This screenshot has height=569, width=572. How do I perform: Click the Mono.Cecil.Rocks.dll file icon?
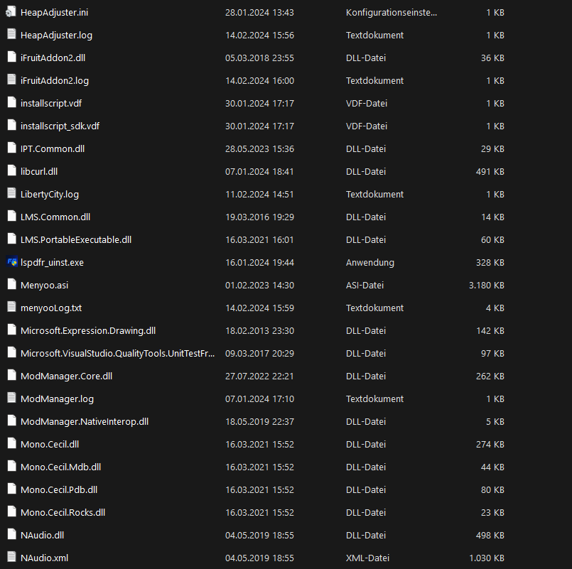point(11,511)
